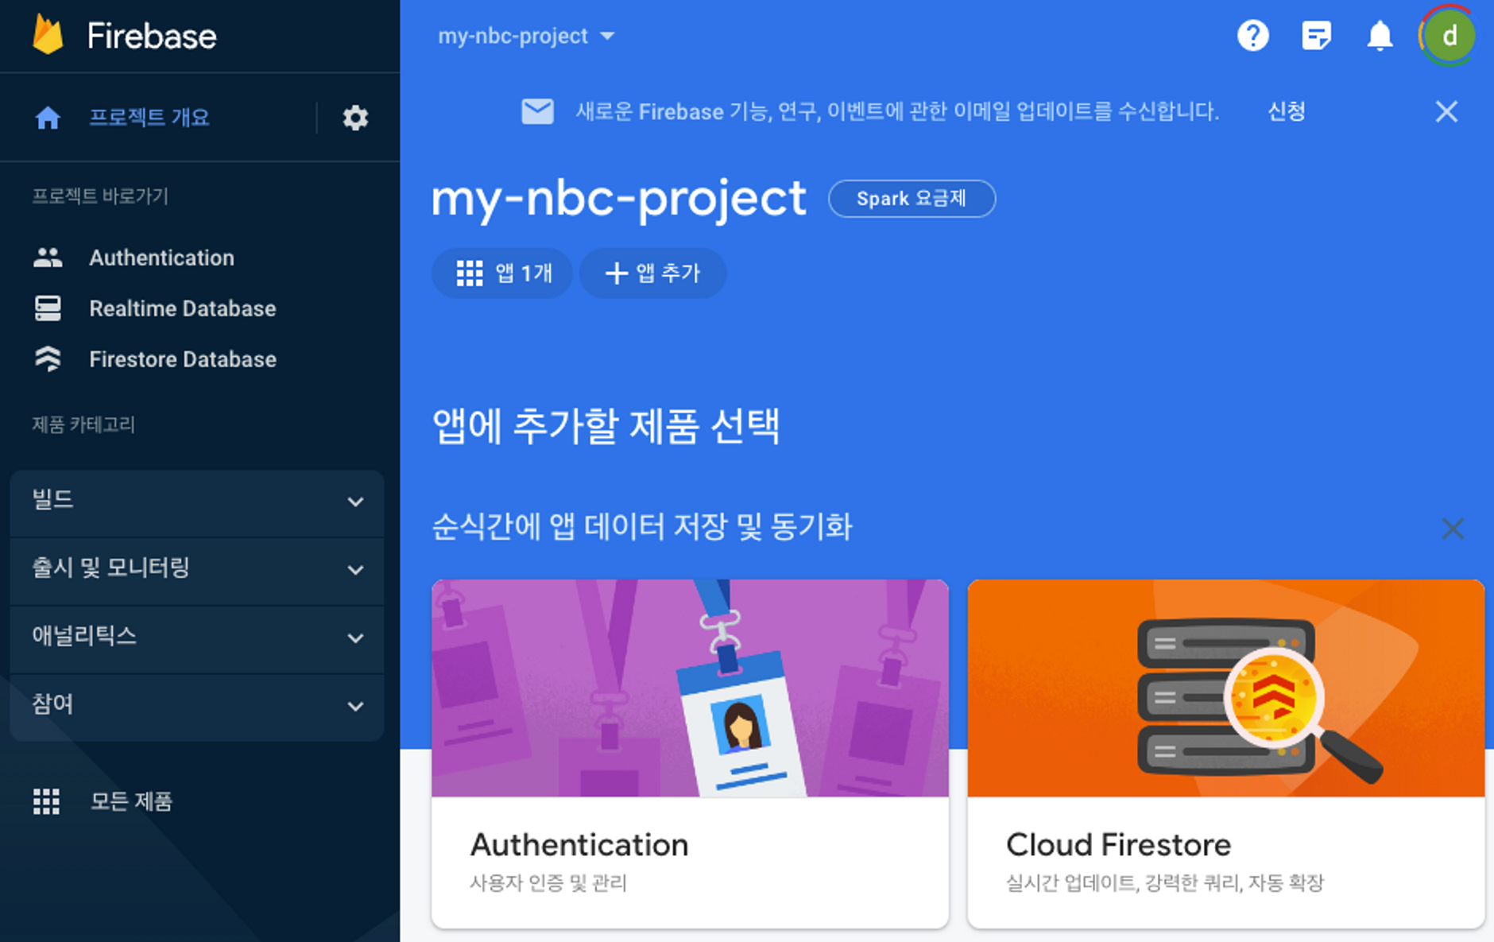Open the help question mark icon
This screenshot has width=1494, height=942.
pyautogui.click(x=1253, y=36)
